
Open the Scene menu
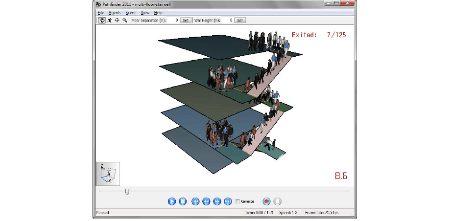tap(131, 12)
